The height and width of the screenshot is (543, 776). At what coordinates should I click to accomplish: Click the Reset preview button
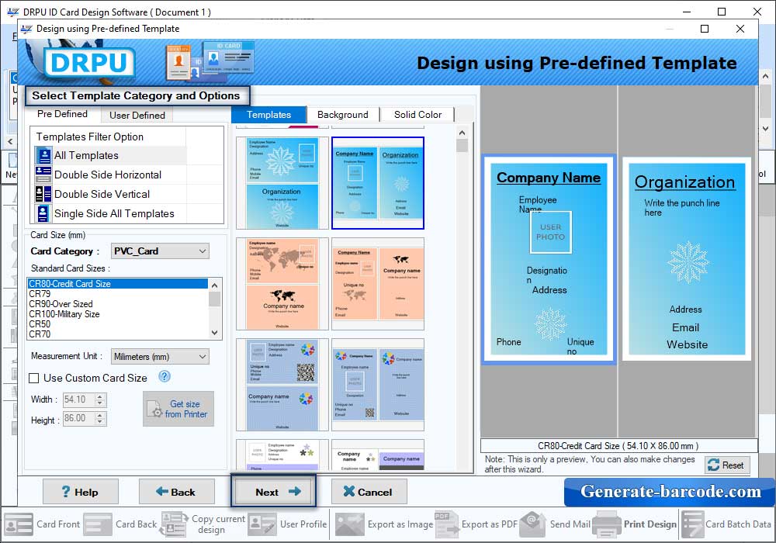pyautogui.click(x=728, y=465)
